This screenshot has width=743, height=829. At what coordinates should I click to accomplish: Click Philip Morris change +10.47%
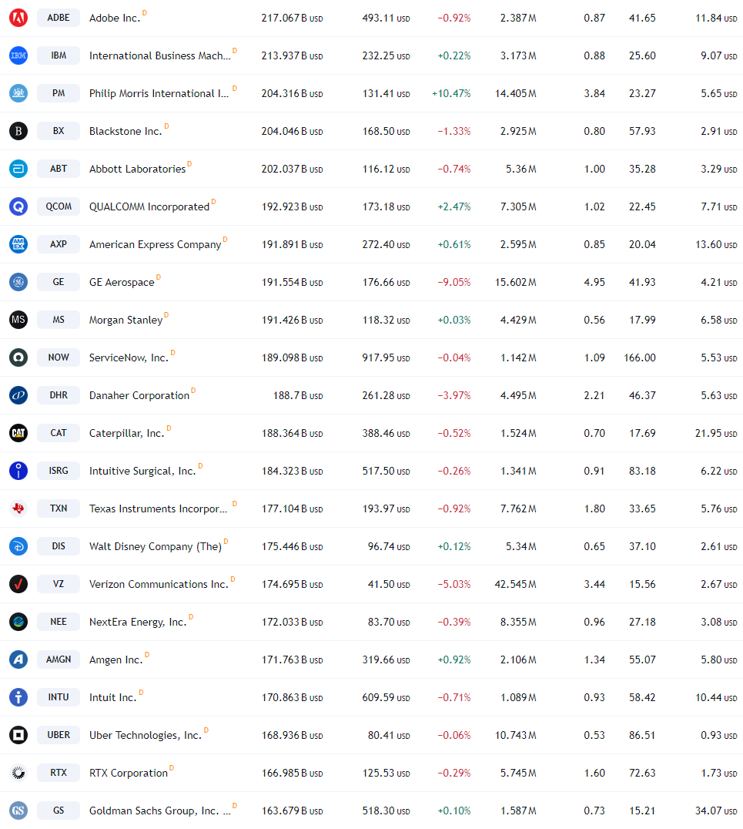(x=451, y=93)
